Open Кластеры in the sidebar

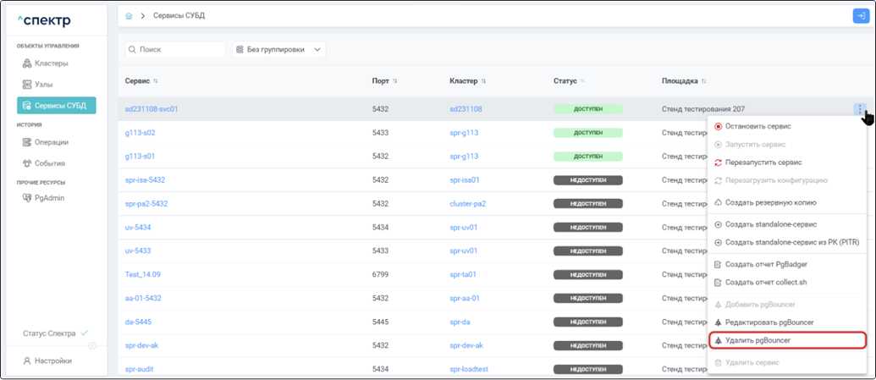[51, 63]
